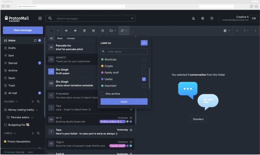Open the help question mark icon
This screenshot has height=155, width=260.
pos(212,18)
